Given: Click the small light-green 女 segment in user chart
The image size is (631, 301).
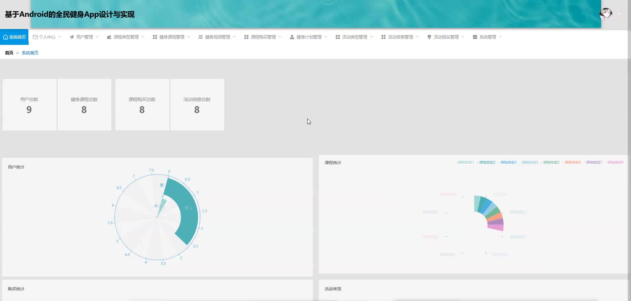Looking at the screenshot, I should pos(162,206).
